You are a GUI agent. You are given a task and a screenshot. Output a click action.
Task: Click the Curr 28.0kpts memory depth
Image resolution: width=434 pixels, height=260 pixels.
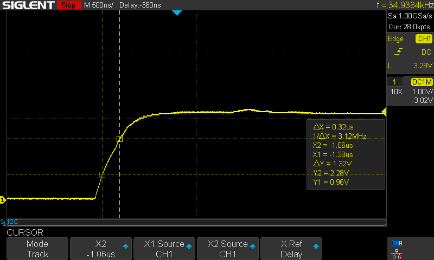tap(410, 27)
